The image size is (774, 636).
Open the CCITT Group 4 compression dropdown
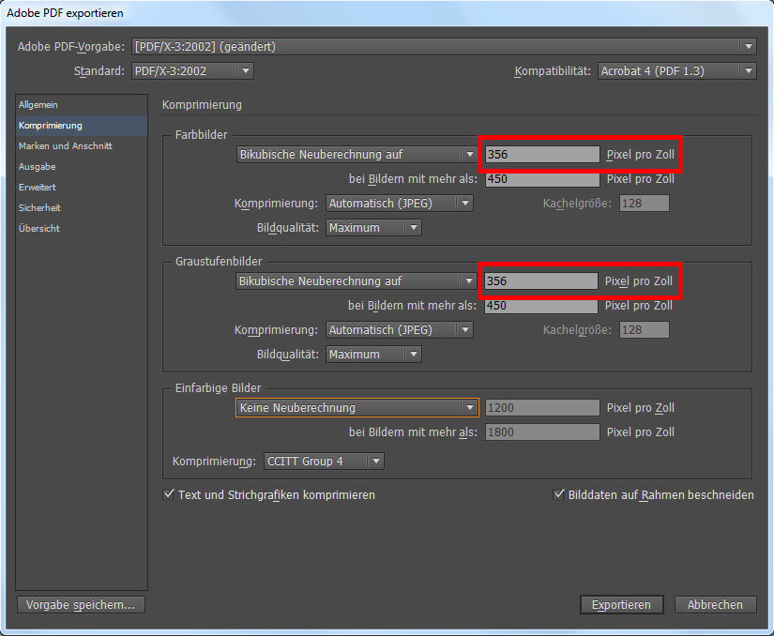coord(323,462)
